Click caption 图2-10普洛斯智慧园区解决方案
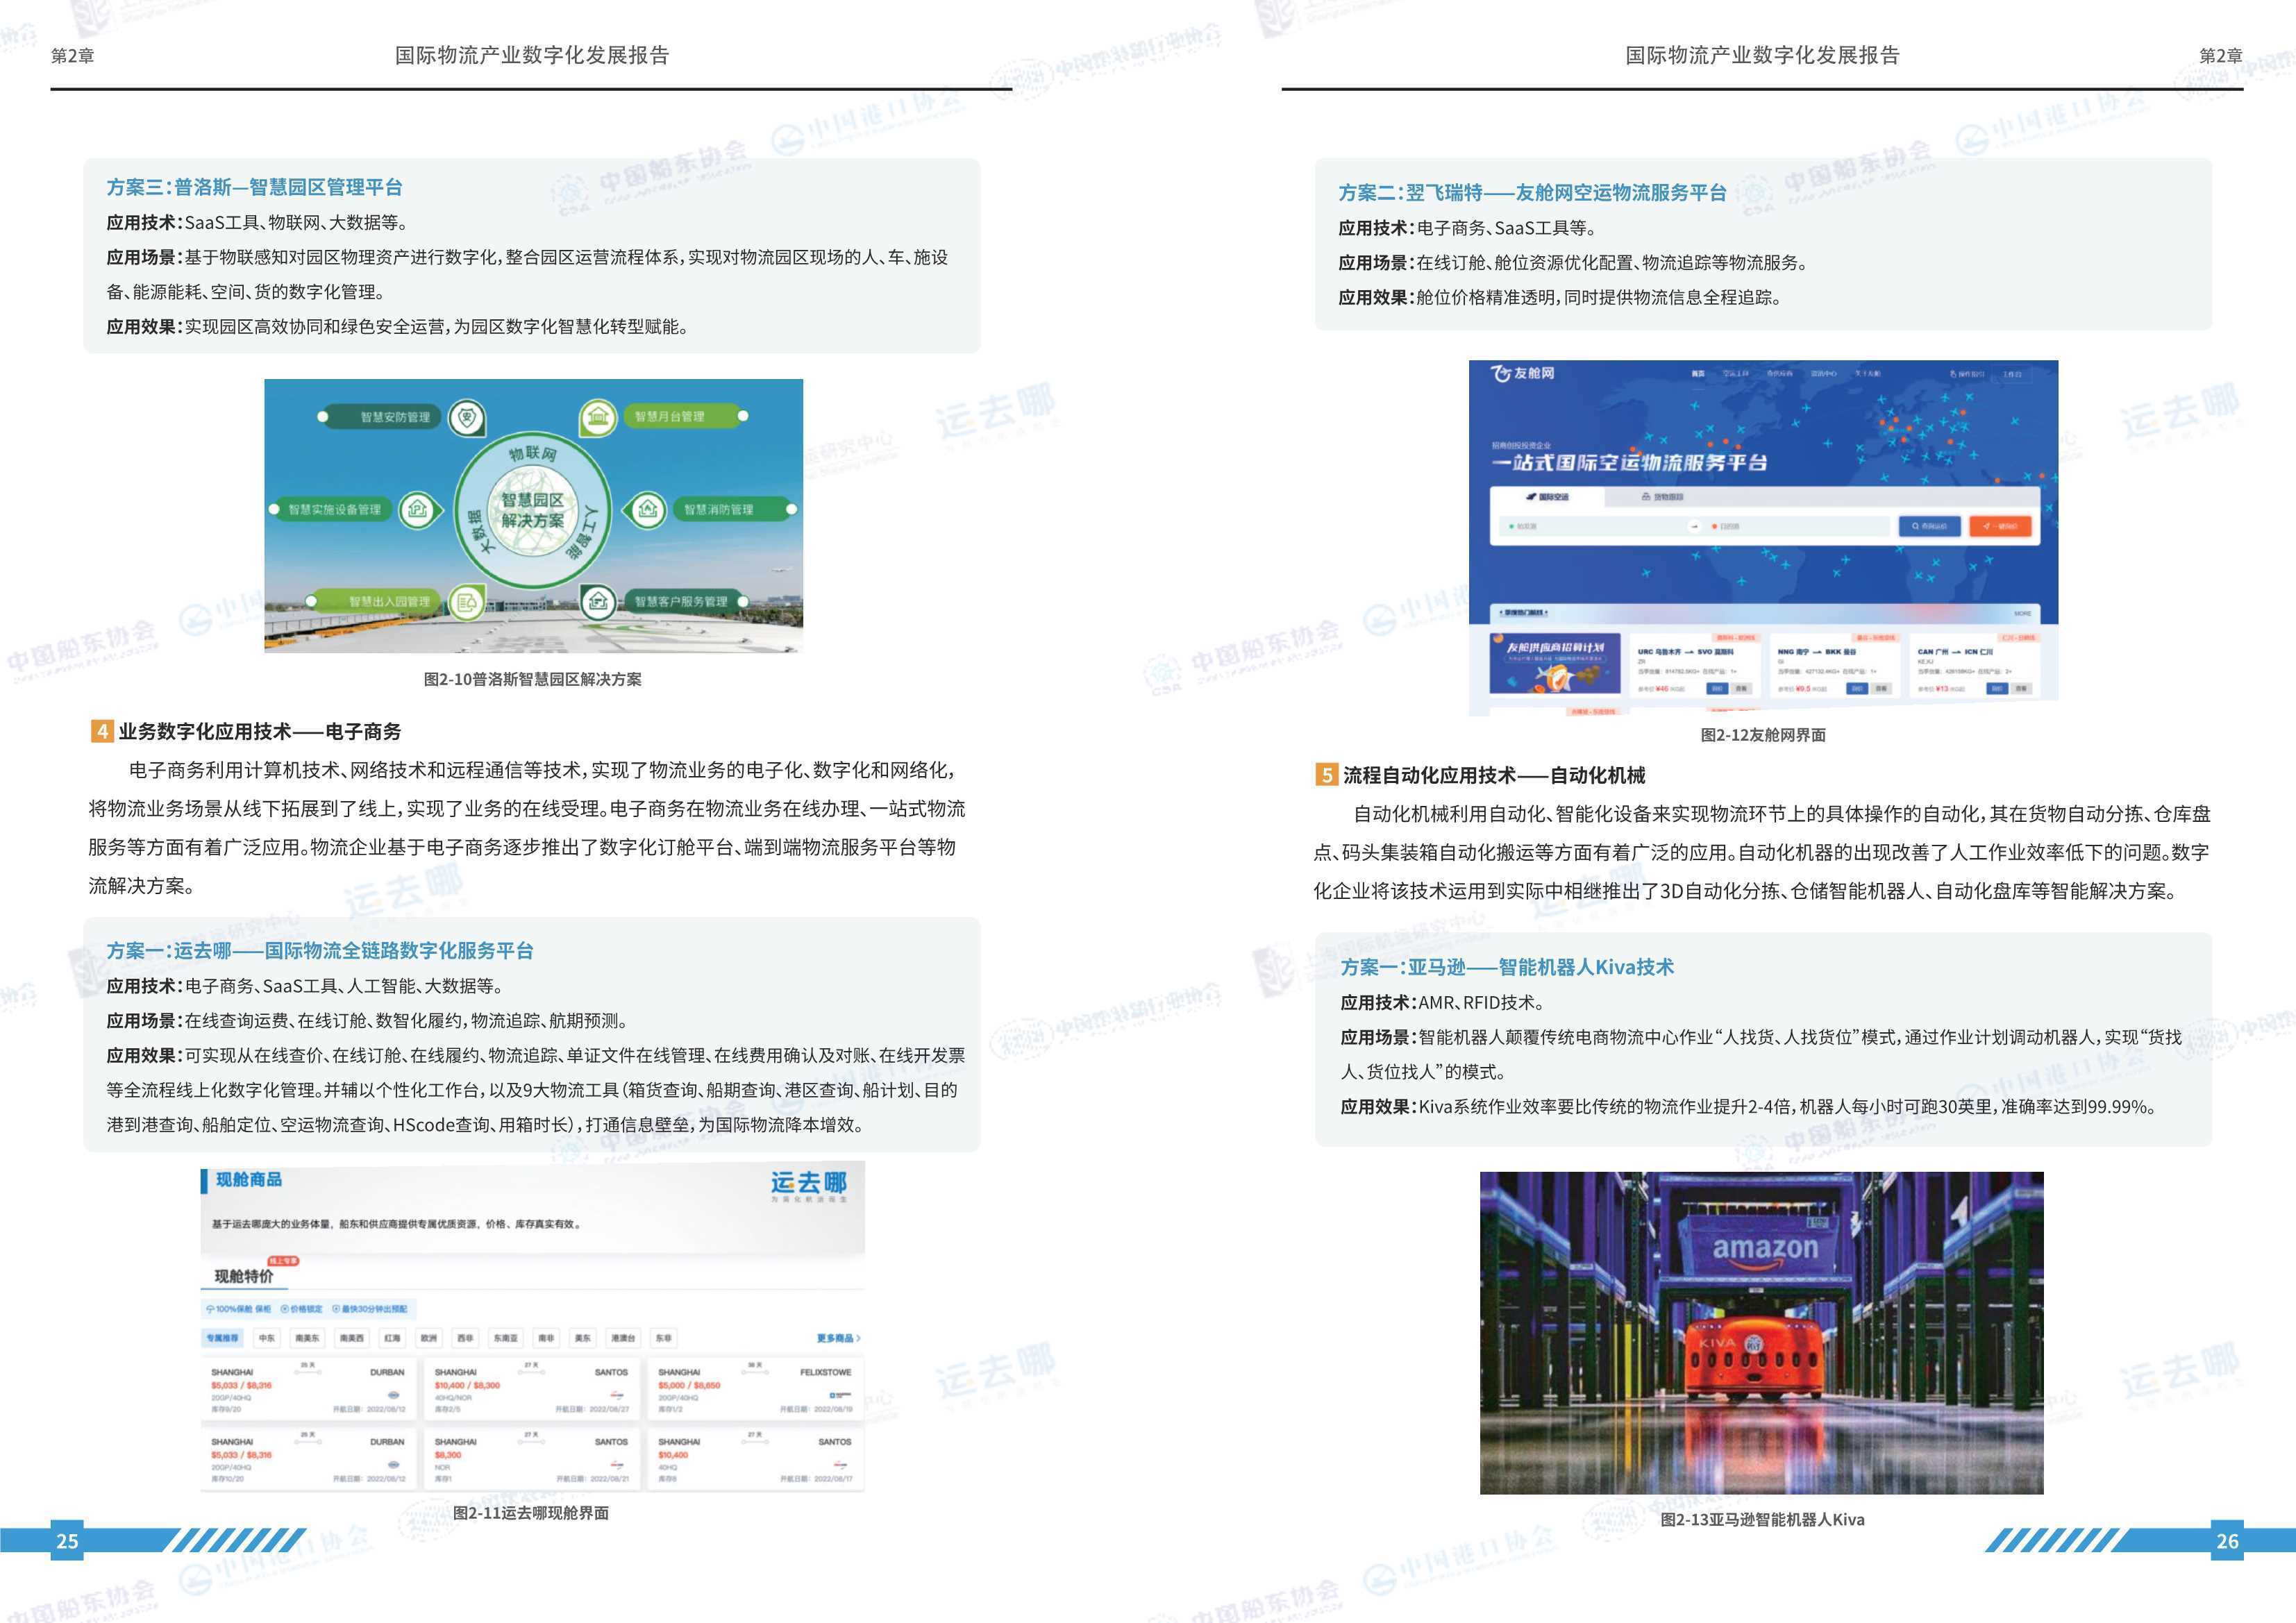This screenshot has height=1623, width=2296. point(533,679)
